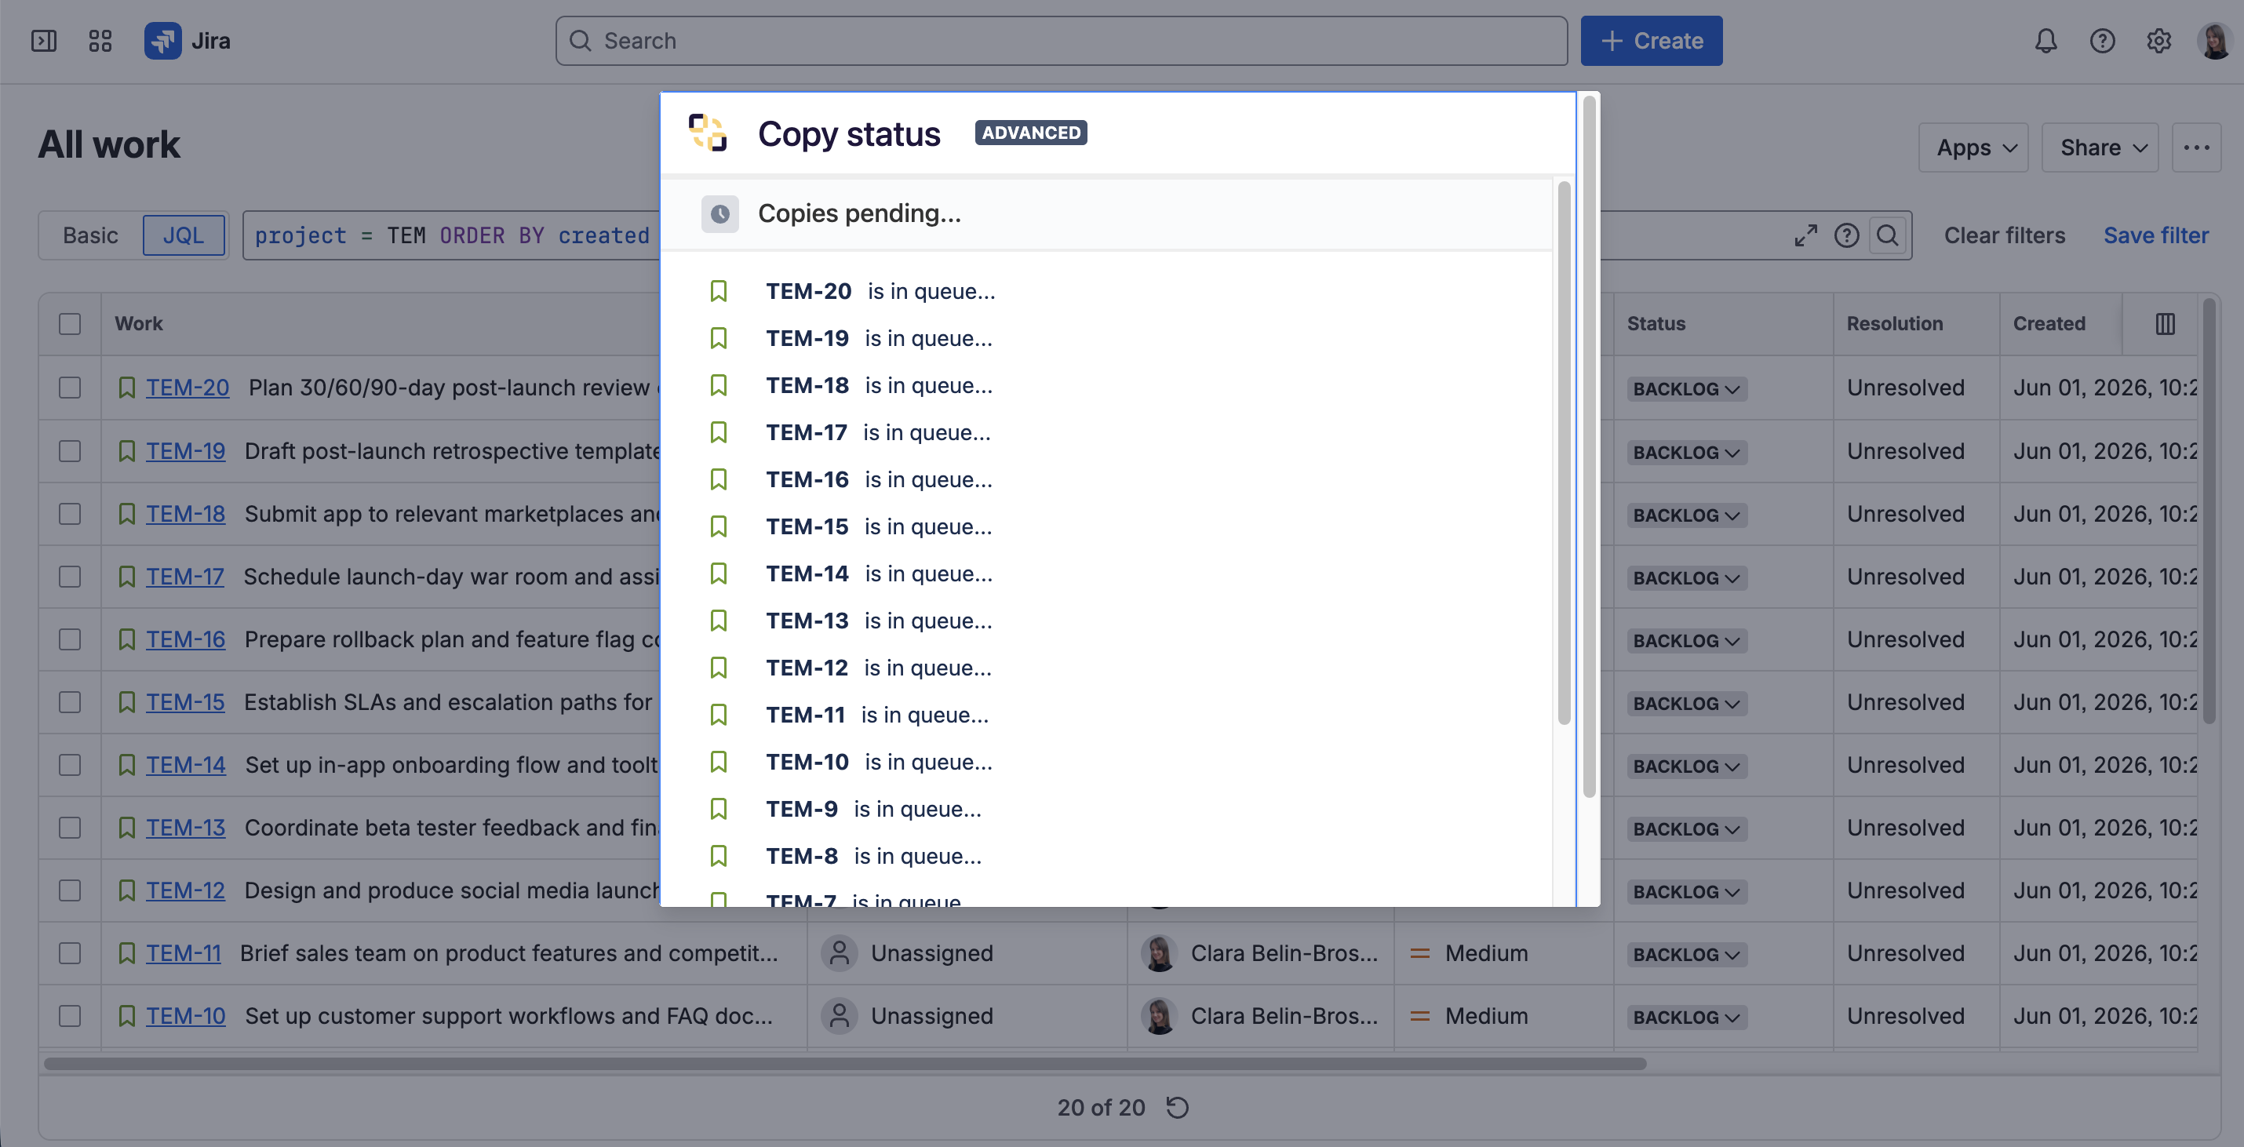2244x1147 pixels.
Task: Select the TEM-11 row checkbox
Action: (70, 952)
